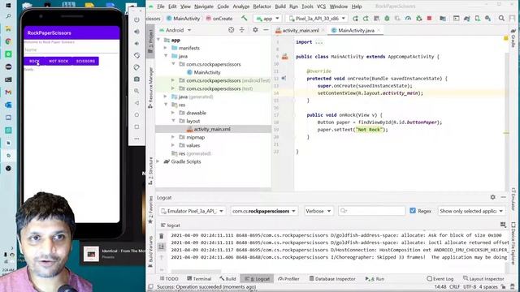
Task: Open the Pixel_3a_API_30_x86 device dropdown
Action: click(317, 19)
